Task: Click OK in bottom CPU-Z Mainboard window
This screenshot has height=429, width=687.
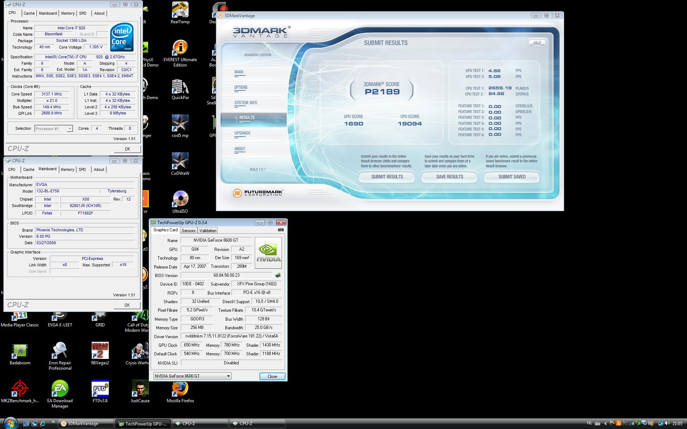Action: (x=127, y=305)
